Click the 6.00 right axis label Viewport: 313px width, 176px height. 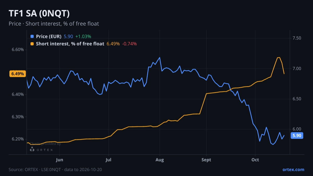(x=297, y=129)
